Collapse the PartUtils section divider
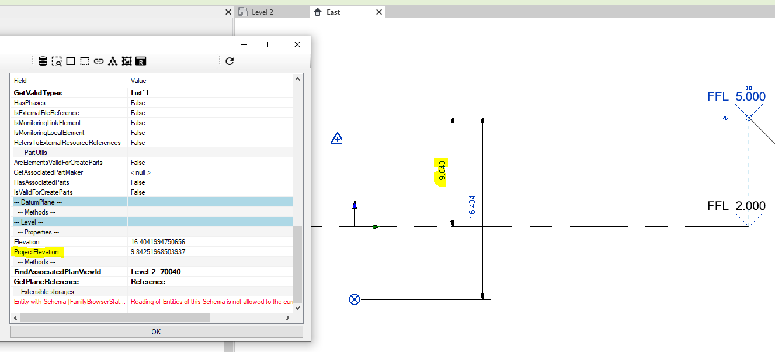This screenshot has width=775, height=352. [x=70, y=152]
